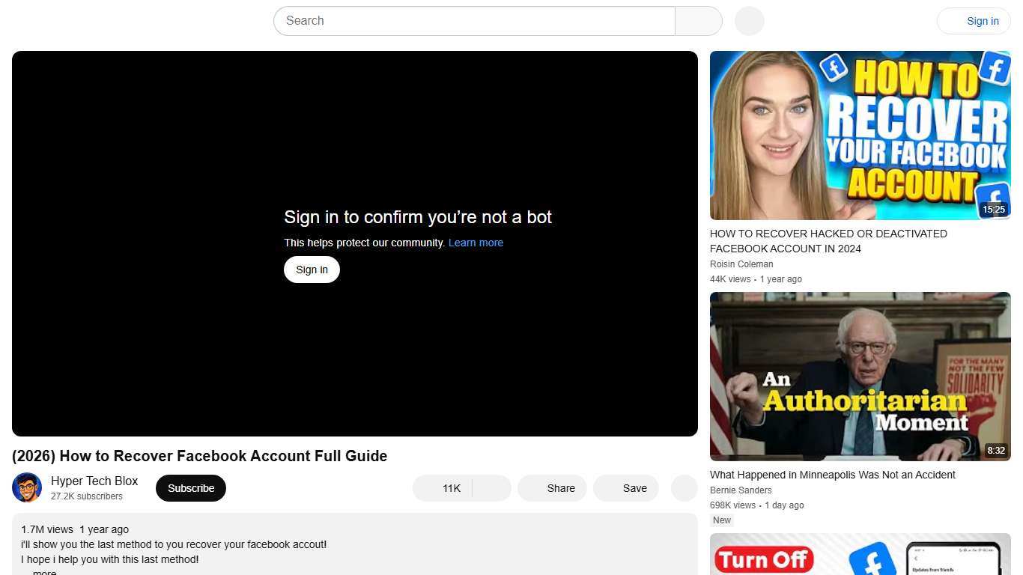Screen dimensions: 1023x575
Task: Toggle Subscribe for Hyper Tech Blox
Action: pos(190,487)
